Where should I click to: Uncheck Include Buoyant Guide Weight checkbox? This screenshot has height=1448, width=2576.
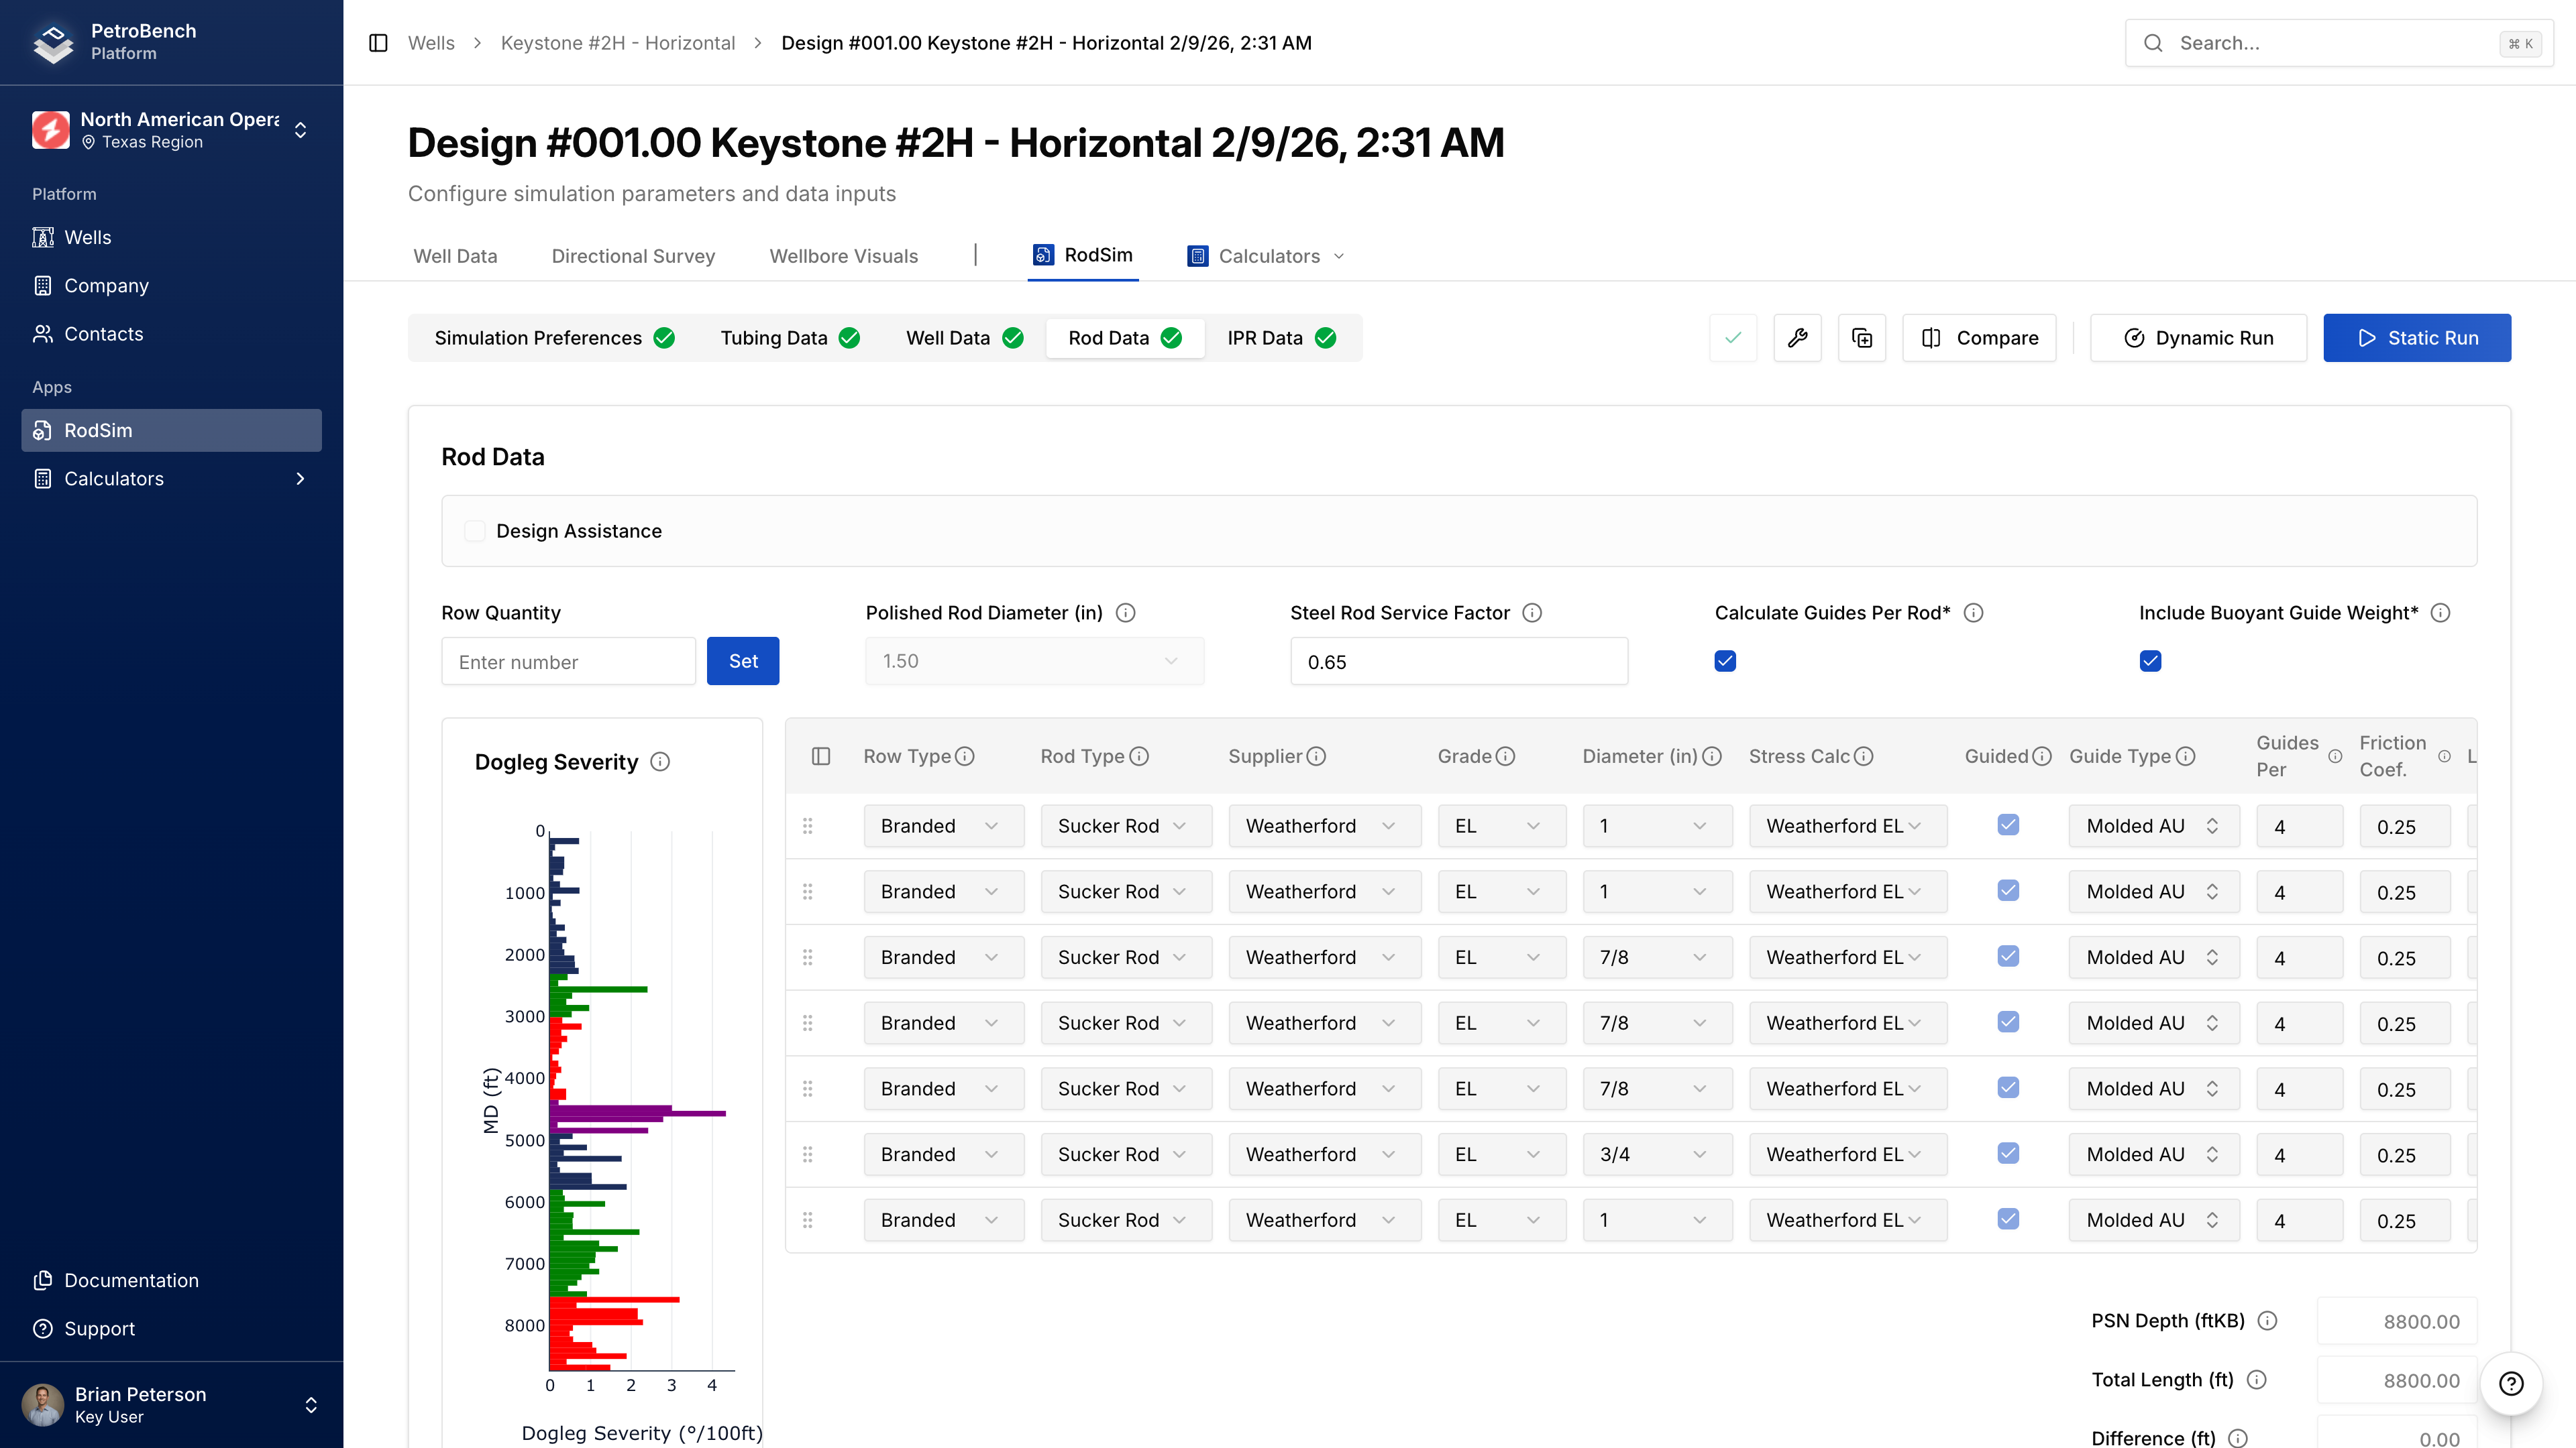pos(2150,660)
